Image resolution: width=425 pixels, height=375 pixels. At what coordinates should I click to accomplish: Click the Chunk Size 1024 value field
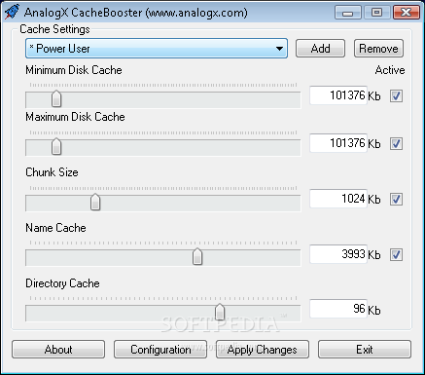coord(338,199)
